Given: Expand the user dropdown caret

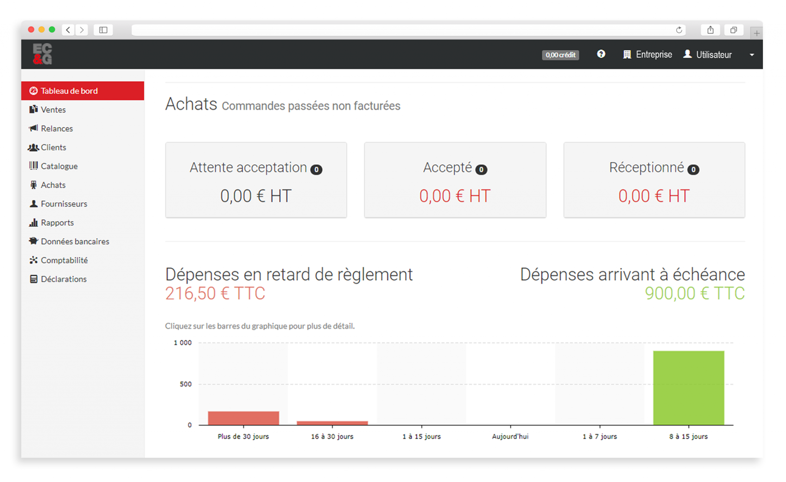Looking at the screenshot, I should 752,55.
